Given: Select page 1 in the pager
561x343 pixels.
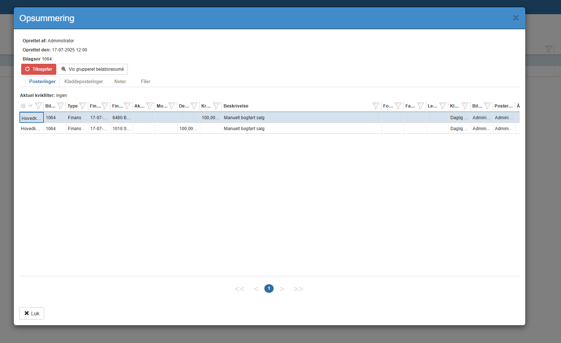Looking at the screenshot, I should [x=269, y=289].
